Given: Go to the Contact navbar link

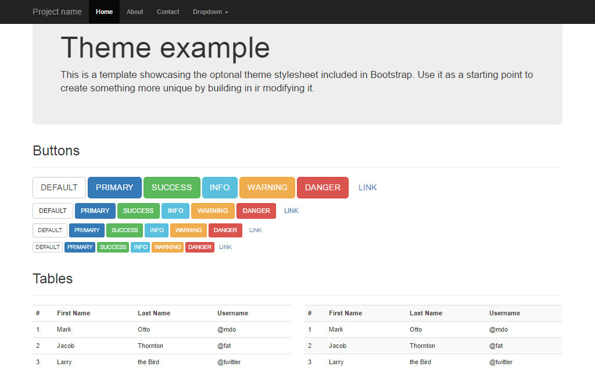Looking at the screenshot, I should click(x=168, y=12).
